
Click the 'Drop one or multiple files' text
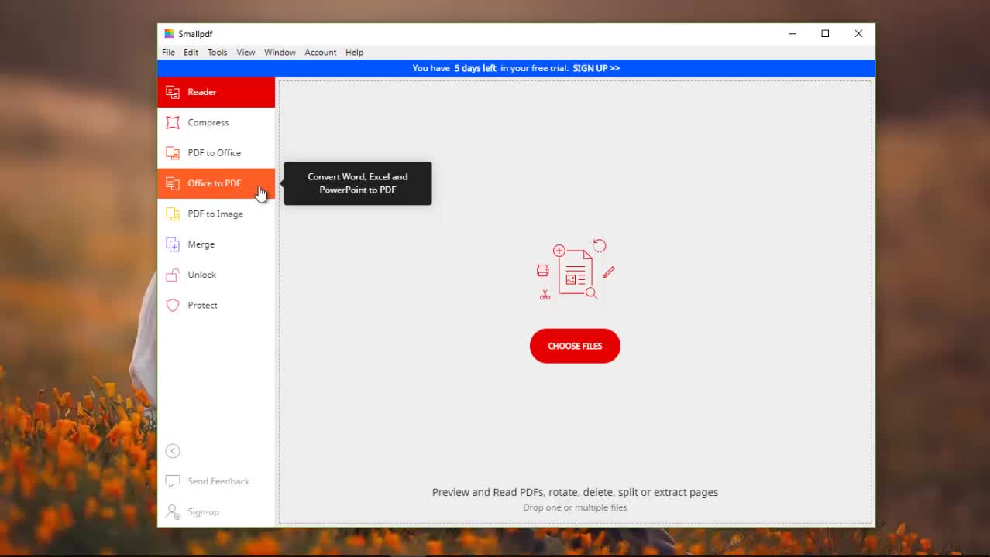point(575,507)
